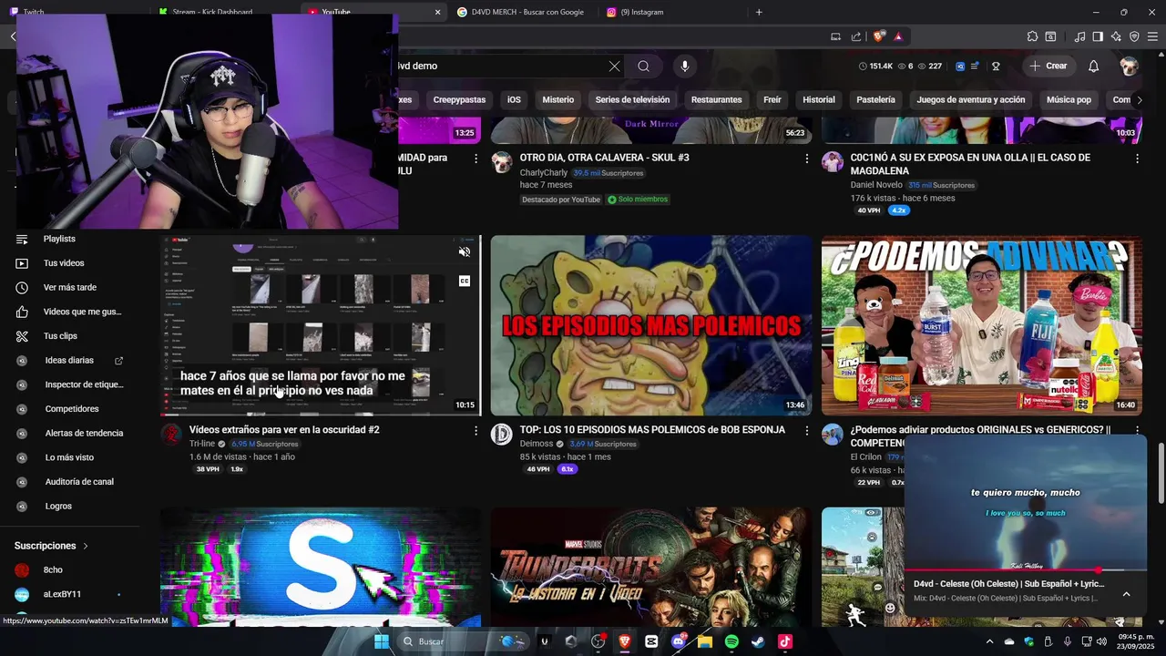Toggle the browser sidebar panel icon
Image resolution: width=1166 pixels, height=656 pixels.
coord(1098,36)
